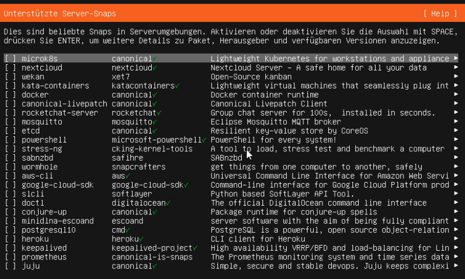The width and height of the screenshot is (465, 279).
Task: Click verified checkmark beside microsoft-powershell
Action: tap(204, 140)
